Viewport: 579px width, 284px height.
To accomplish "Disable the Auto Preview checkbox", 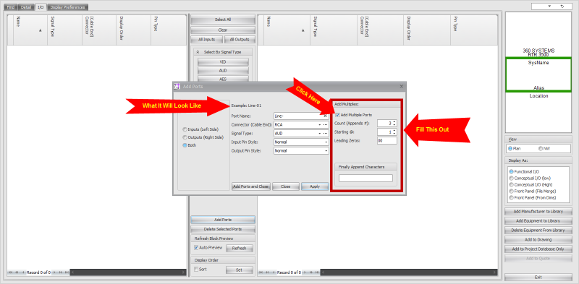I will [x=196, y=247].
